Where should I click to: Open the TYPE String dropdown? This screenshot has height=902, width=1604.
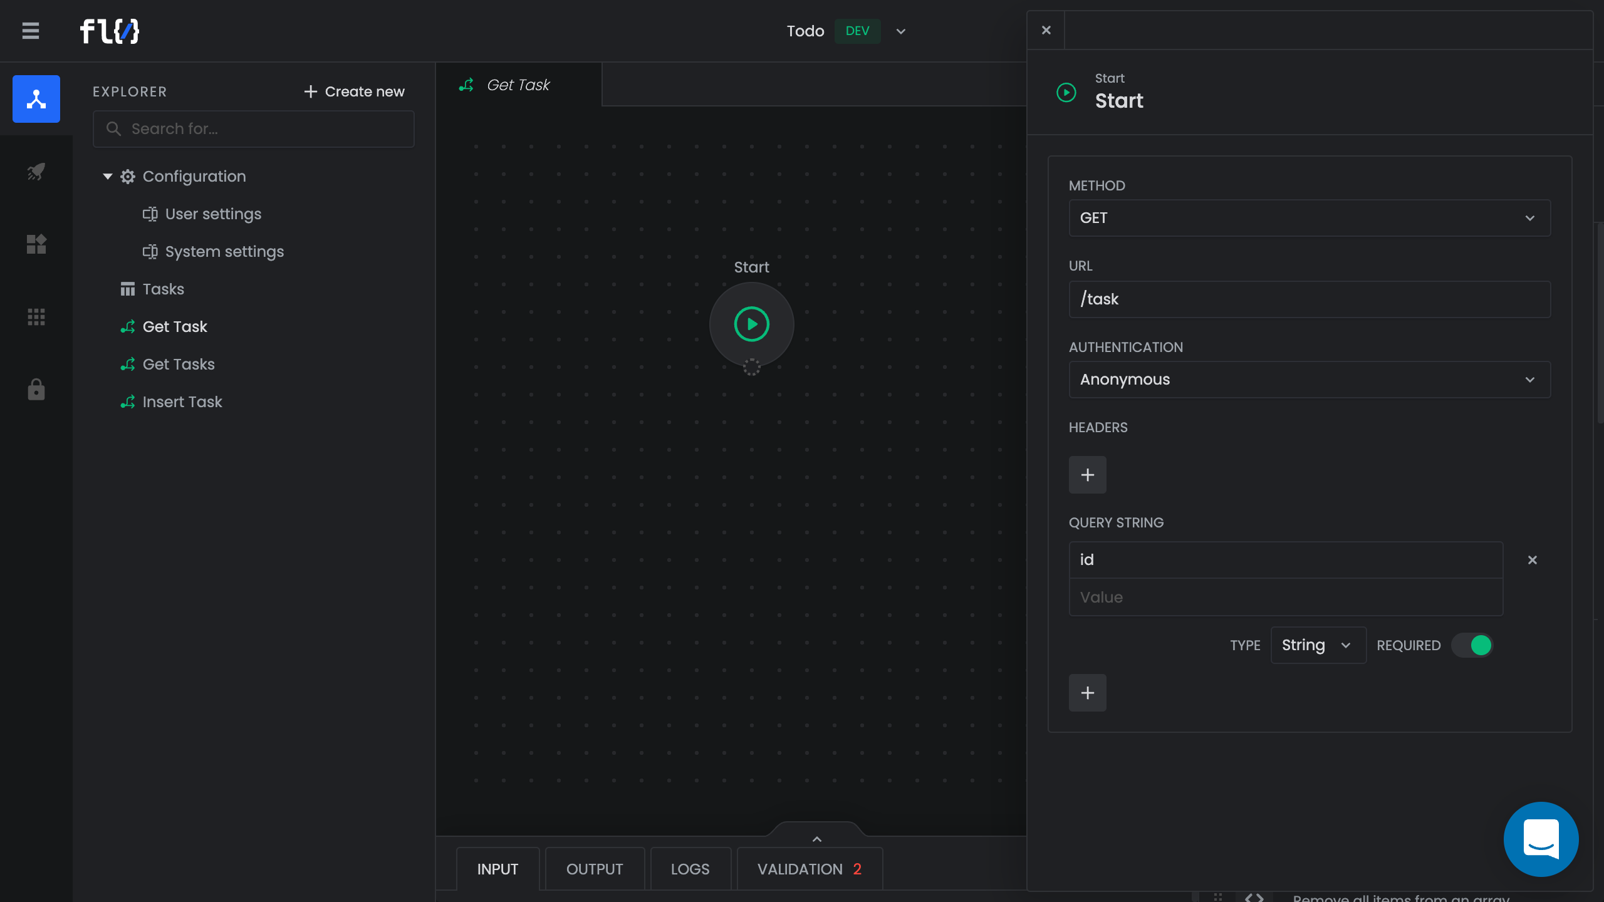click(1318, 645)
